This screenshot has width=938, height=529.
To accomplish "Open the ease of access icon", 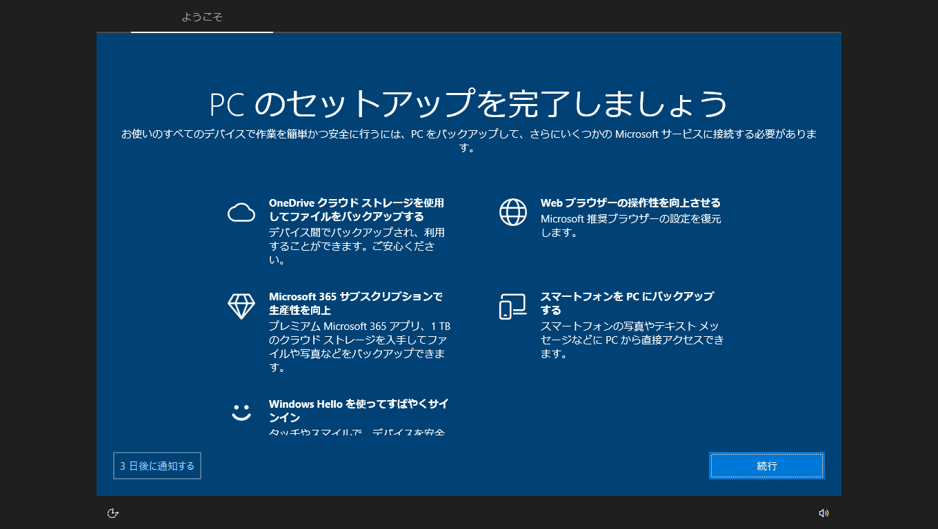I will pyautogui.click(x=114, y=513).
